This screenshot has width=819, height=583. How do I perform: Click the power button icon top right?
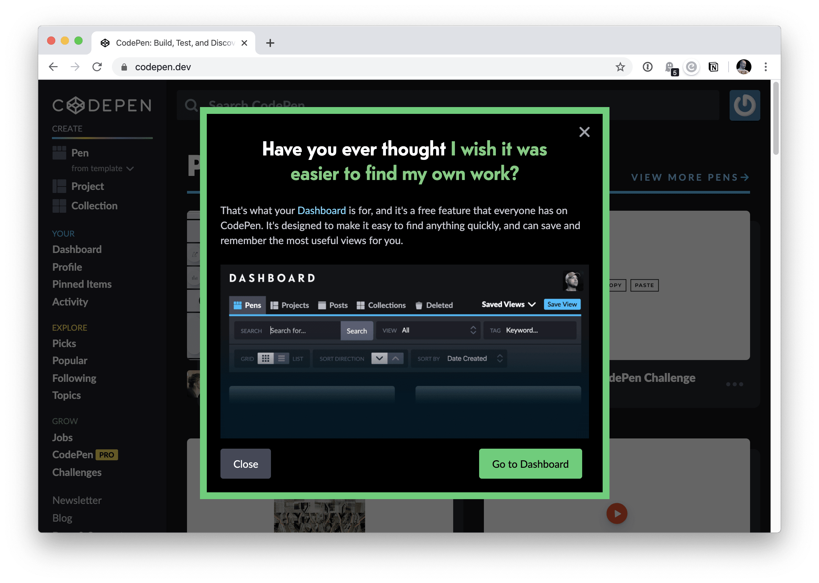(x=745, y=105)
